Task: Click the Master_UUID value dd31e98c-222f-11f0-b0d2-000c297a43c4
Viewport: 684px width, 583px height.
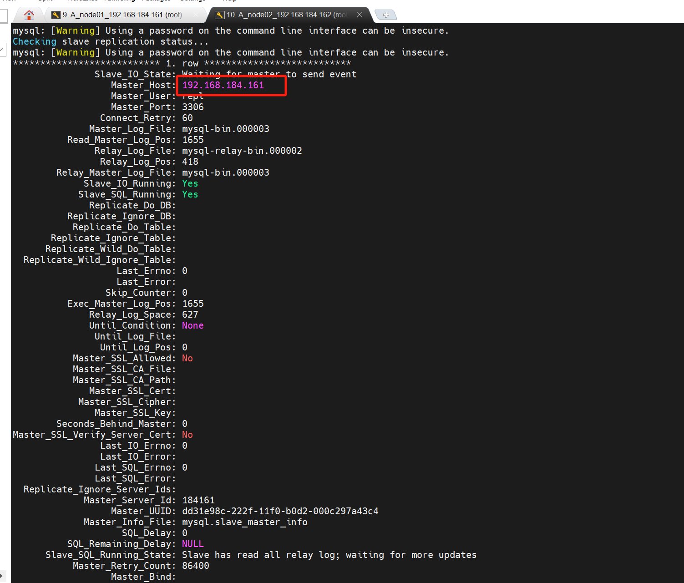Action: [280, 511]
